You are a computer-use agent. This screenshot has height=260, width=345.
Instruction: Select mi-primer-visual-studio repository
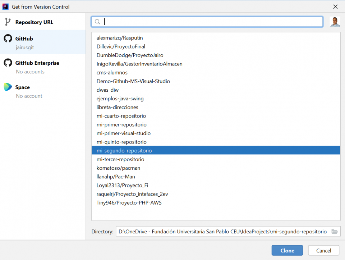[x=216, y=133]
